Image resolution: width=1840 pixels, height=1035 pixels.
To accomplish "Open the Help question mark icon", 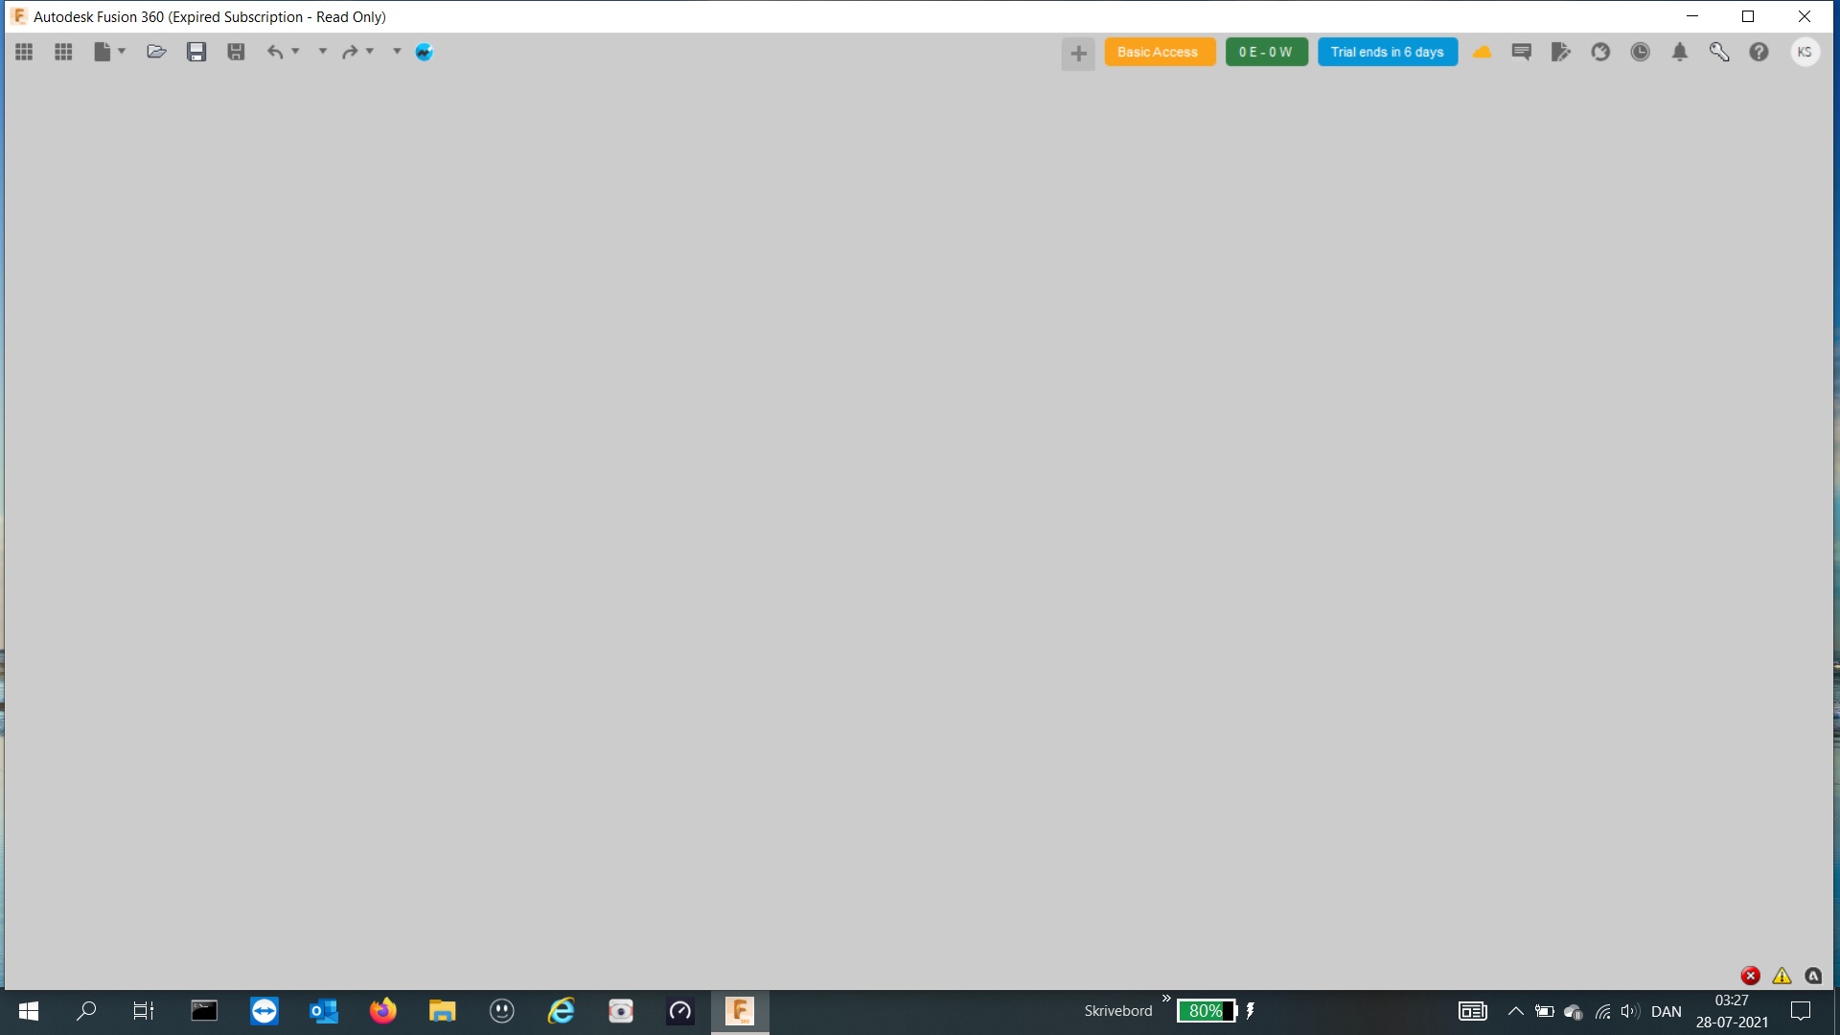I will click(x=1759, y=52).
